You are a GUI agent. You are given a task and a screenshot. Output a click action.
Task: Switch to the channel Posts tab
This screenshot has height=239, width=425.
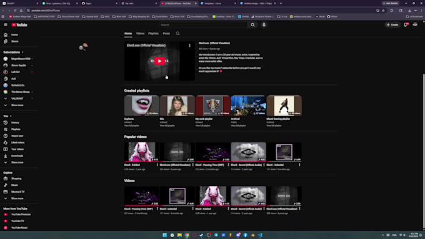pyautogui.click(x=166, y=34)
